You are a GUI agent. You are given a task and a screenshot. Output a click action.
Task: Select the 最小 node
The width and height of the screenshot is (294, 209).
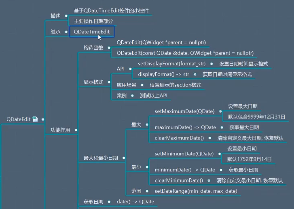click(x=136, y=167)
